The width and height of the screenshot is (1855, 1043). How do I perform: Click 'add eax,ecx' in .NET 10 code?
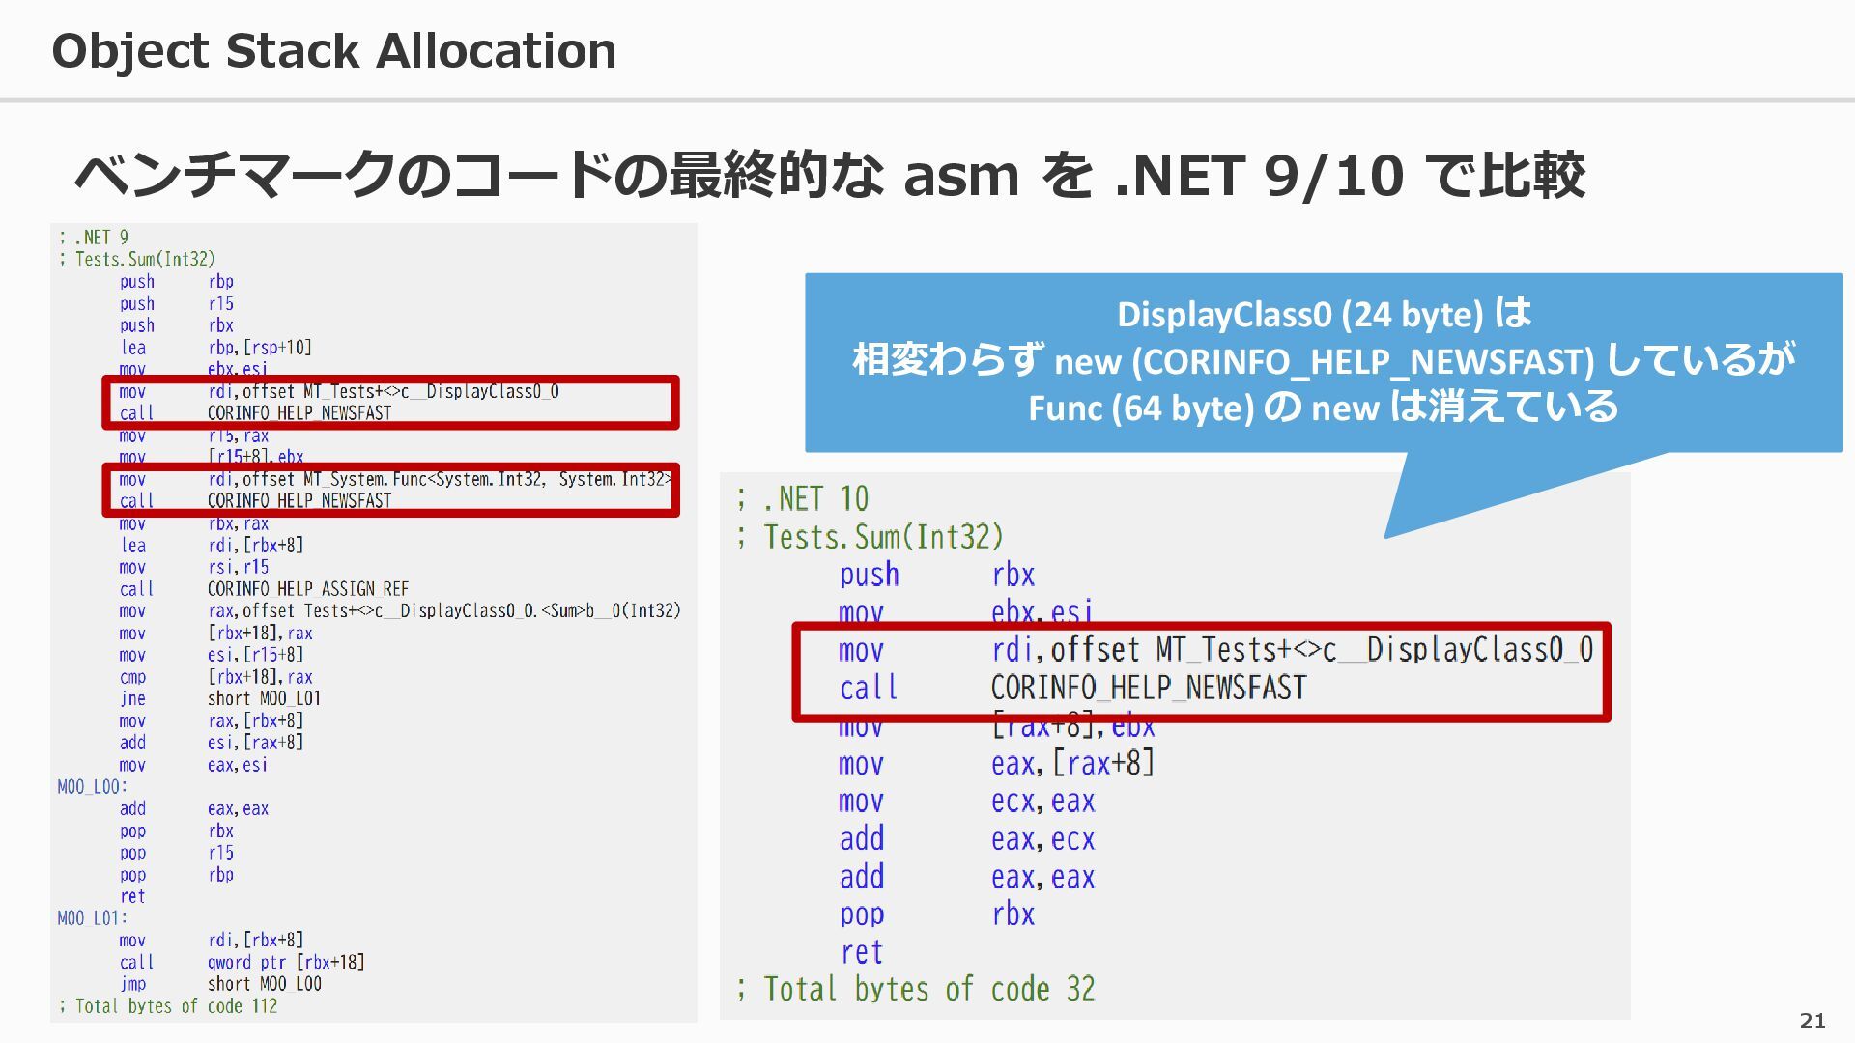point(966,839)
